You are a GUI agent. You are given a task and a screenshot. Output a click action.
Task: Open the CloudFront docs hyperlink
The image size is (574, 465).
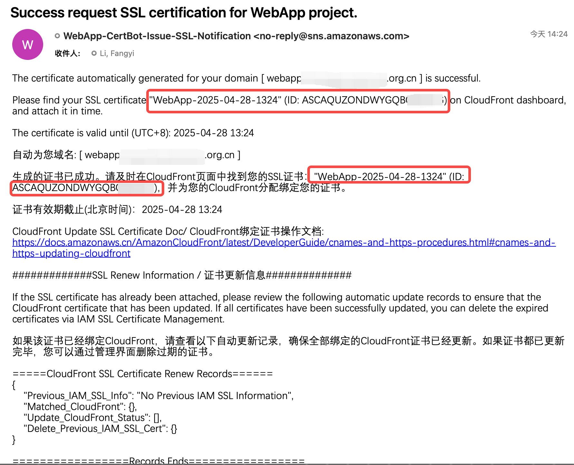point(284,248)
